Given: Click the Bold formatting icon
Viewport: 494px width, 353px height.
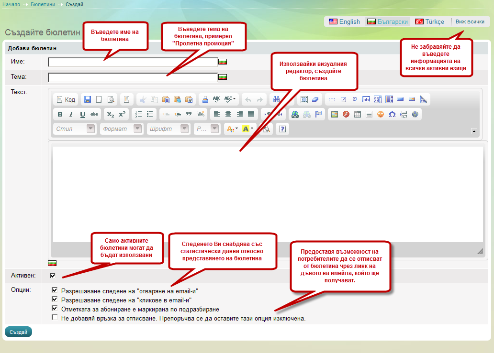Looking at the screenshot, I should (x=60, y=114).
